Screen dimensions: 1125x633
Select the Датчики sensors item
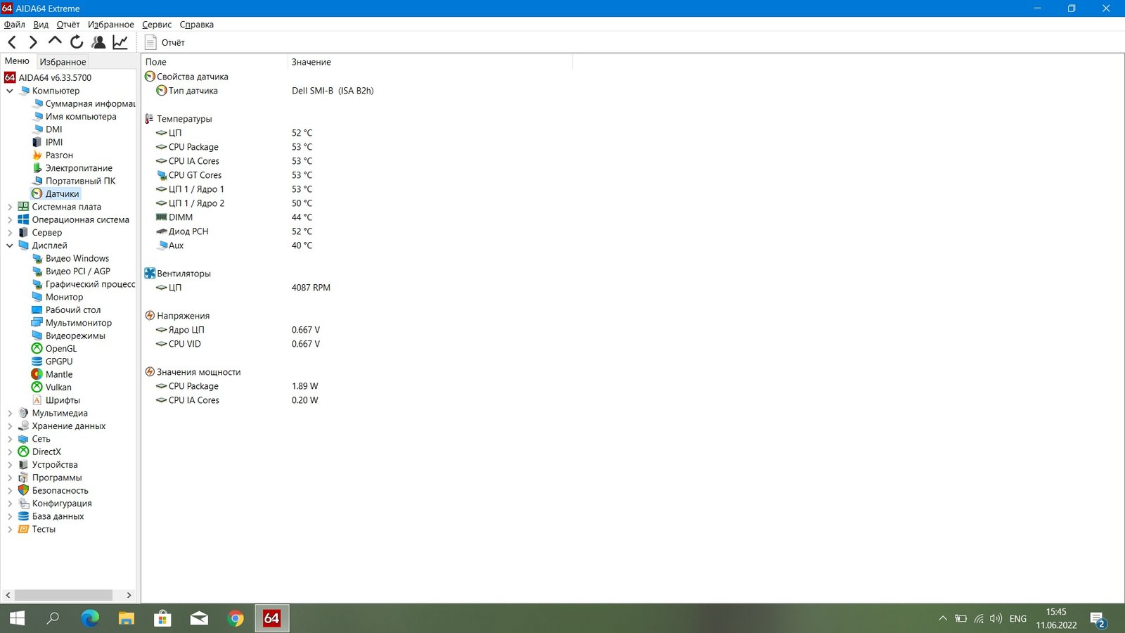click(62, 194)
